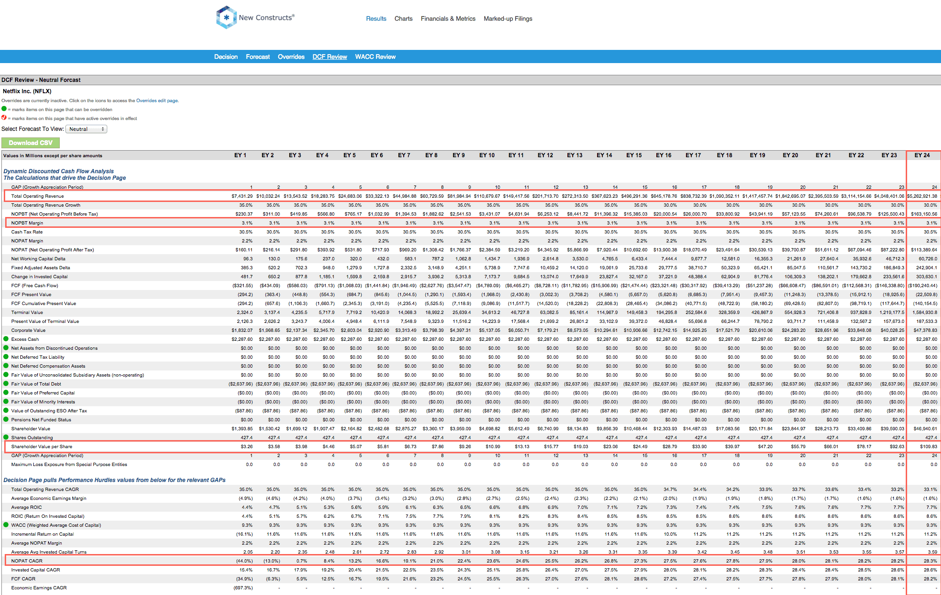Click the Invested Capital CAGR row label
Image resolution: width=941 pixels, height=595 pixels.
click(x=36, y=570)
